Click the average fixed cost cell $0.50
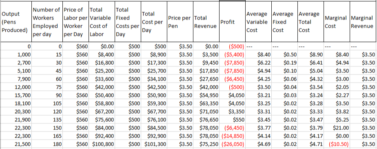Viewport: 377px width, 149px height. tap(284, 55)
